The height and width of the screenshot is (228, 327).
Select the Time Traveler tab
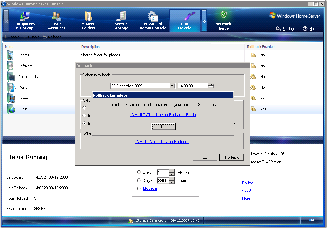[x=185, y=21]
